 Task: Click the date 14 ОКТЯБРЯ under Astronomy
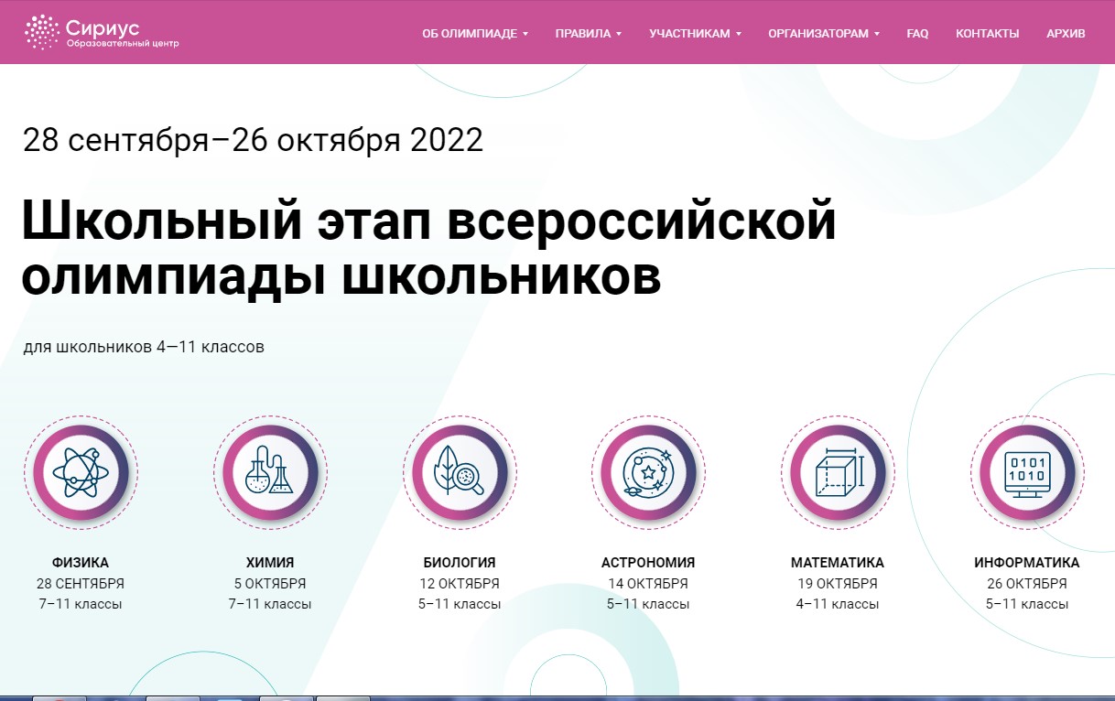click(x=648, y=584)
